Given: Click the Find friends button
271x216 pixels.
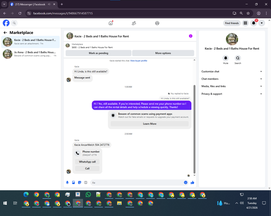Looking at the screenshot, I should (x=232, y=23).
